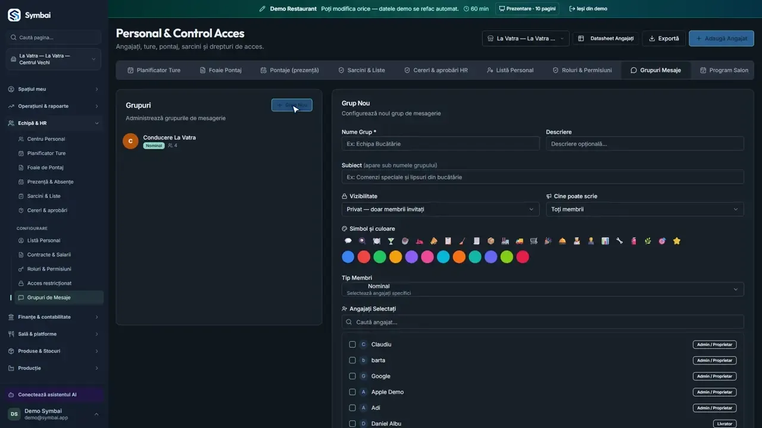Open the Cine poate scrie dropdown
762x428 pixels.
click(645, 209)
